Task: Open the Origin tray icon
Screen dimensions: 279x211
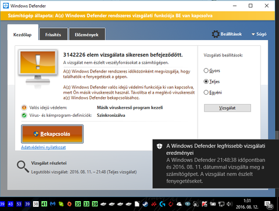Action: 69,204
